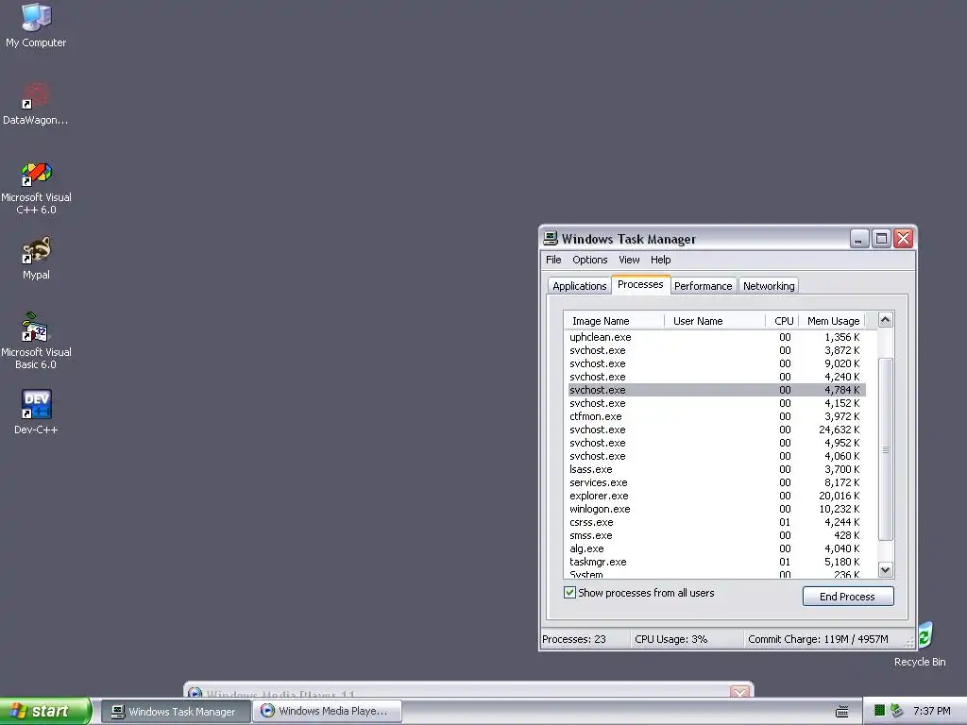
Task: Click the Processes: 23 status bar entry
Action: [x=585, y=639]
